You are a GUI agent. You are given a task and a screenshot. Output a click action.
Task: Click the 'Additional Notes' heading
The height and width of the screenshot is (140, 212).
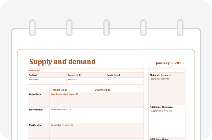pos(159,139)
